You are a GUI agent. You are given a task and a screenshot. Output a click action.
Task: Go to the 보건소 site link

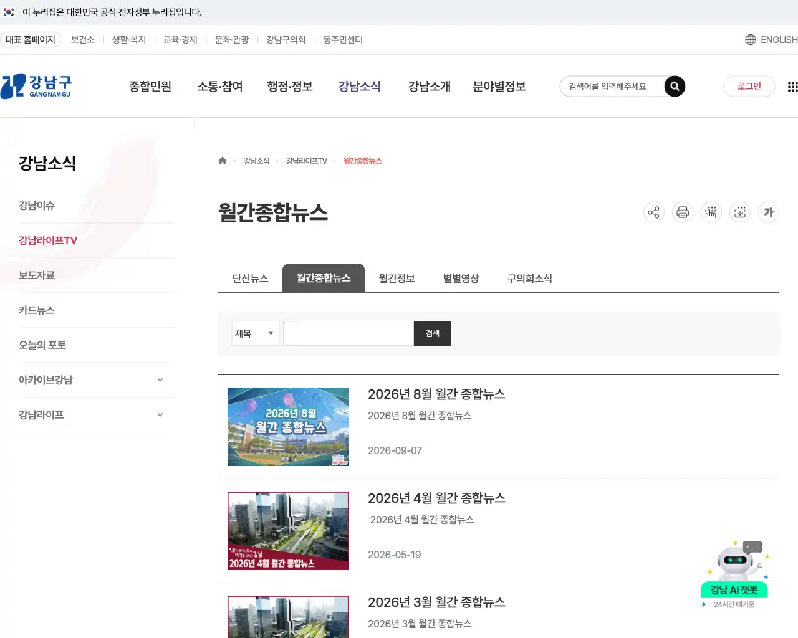click(83, 40)
